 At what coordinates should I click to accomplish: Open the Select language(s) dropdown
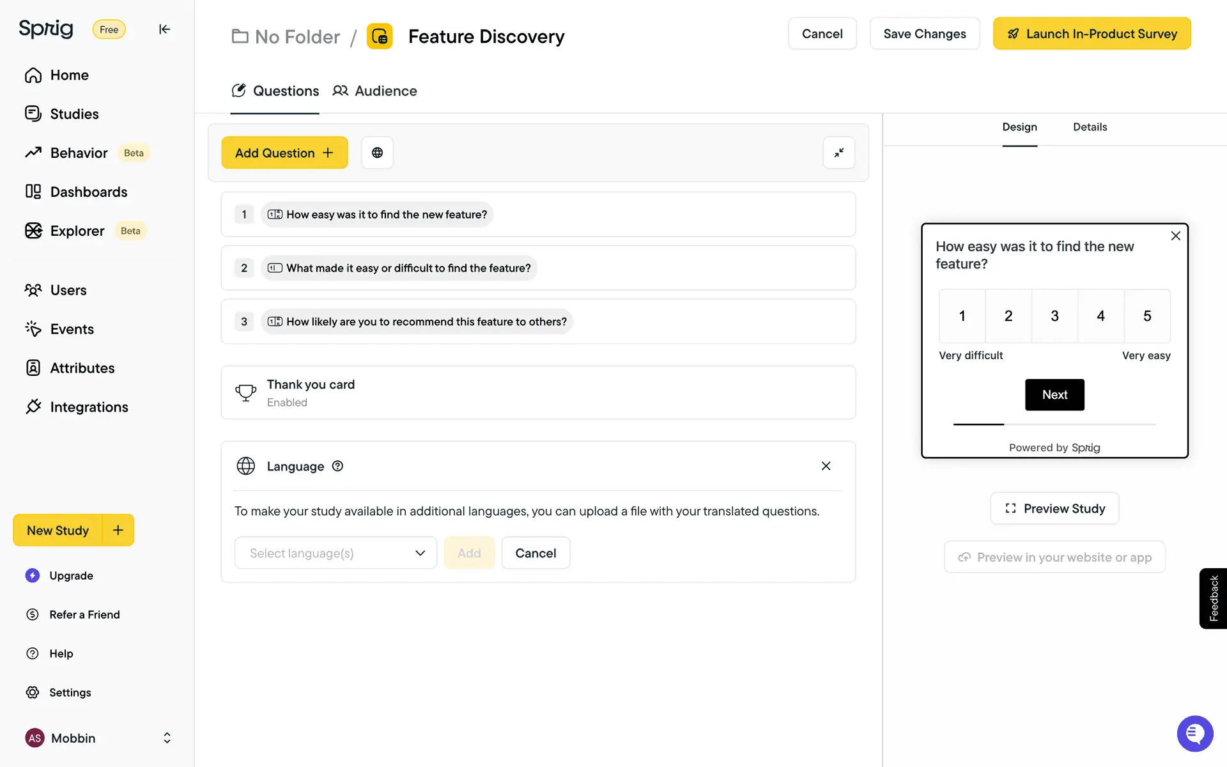336,553
